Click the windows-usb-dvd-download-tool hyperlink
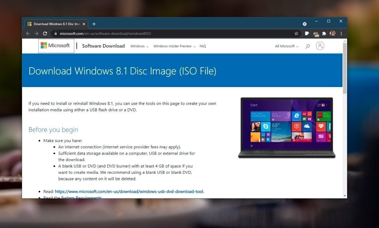Viewport: 379px width, 228px height. pyautogui.click(x=129, y=191)
